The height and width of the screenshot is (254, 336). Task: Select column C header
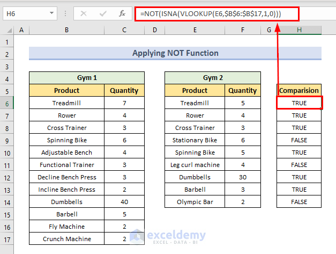pos(124,30)
